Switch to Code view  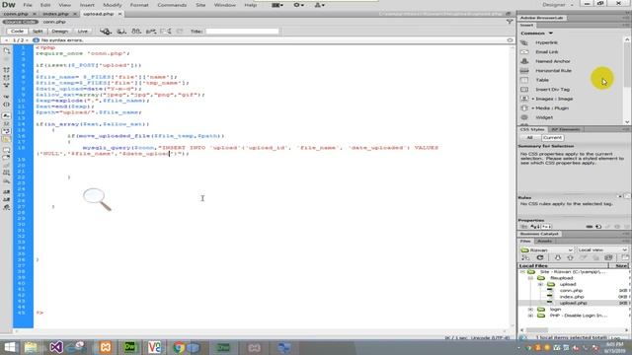click(x=17, y=31)
